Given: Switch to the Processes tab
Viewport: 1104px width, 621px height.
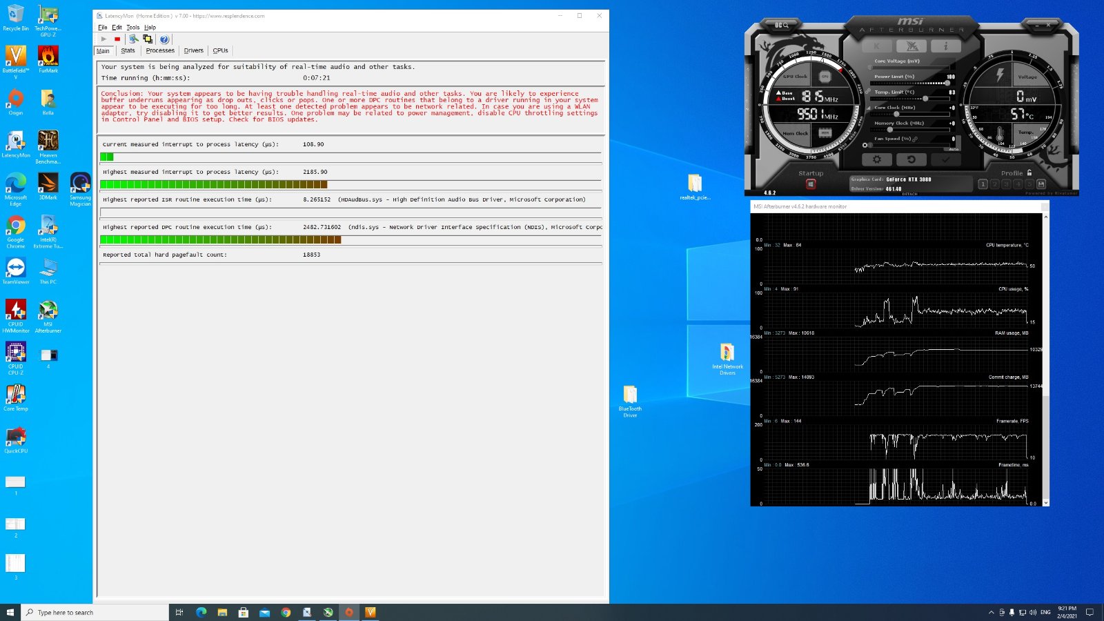Looking at the screenshot, I should click(x=160, y=50).
